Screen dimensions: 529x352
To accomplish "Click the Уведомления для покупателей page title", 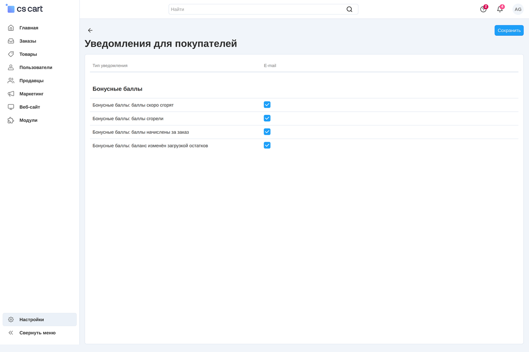I will point(161,44).
